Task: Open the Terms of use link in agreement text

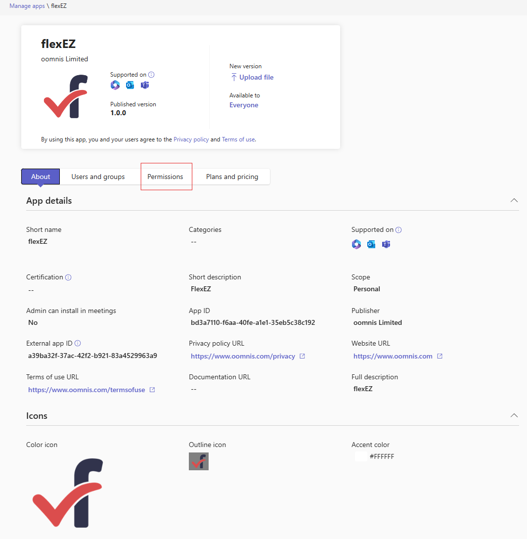Action: [238, 139]
